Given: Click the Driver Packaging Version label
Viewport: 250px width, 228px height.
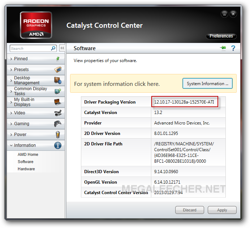Looking at the screenshot, I should click(110, 102).
